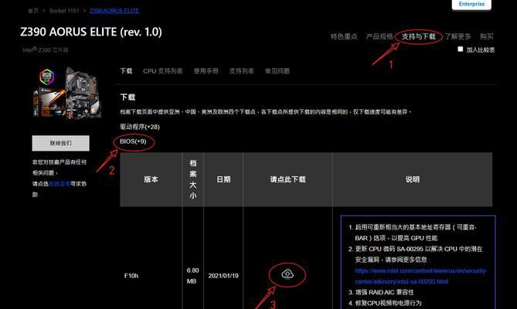The width and height of the screenshot is (517, 309).
Task: Click the 档案大小 column header
Action: tap(193, 179)
